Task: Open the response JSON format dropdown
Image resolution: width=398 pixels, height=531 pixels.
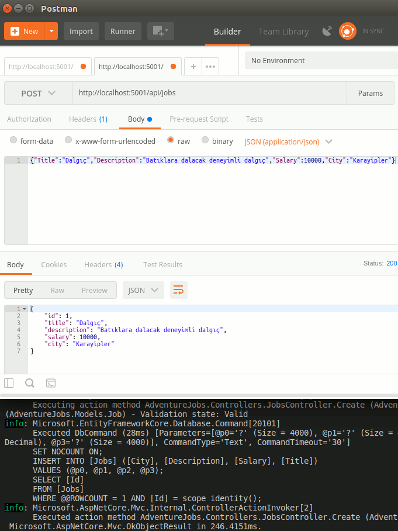Action: (x=143, y=290)
